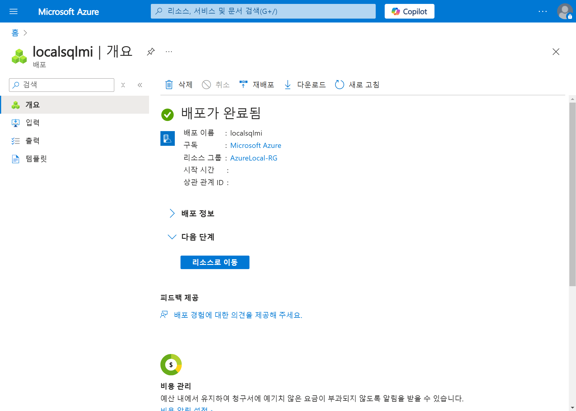Open the Copilot assistant
The image size is (576, 411).
tap(409, 11)
